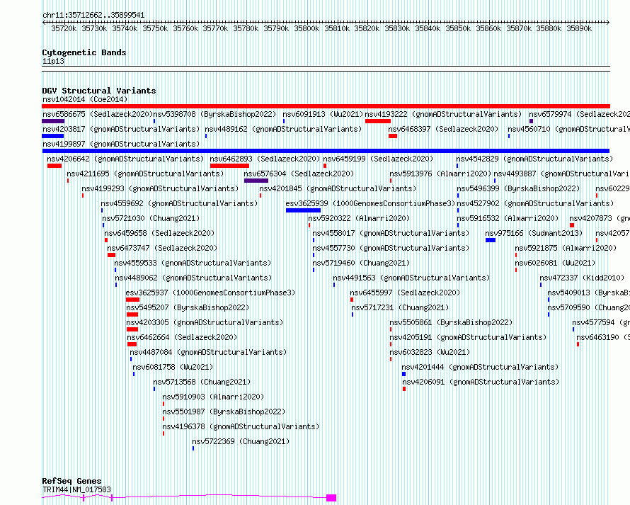Click nsv6459658 (Sedlazeck2020) label
The width and height of the screenshot is (630, 505).
point(159,233)
